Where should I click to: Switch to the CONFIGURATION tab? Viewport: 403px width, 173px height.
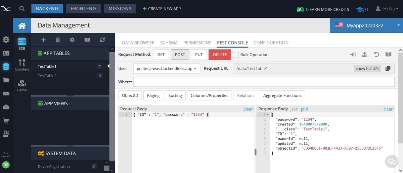pyautogui.click(x=271, y=43)
